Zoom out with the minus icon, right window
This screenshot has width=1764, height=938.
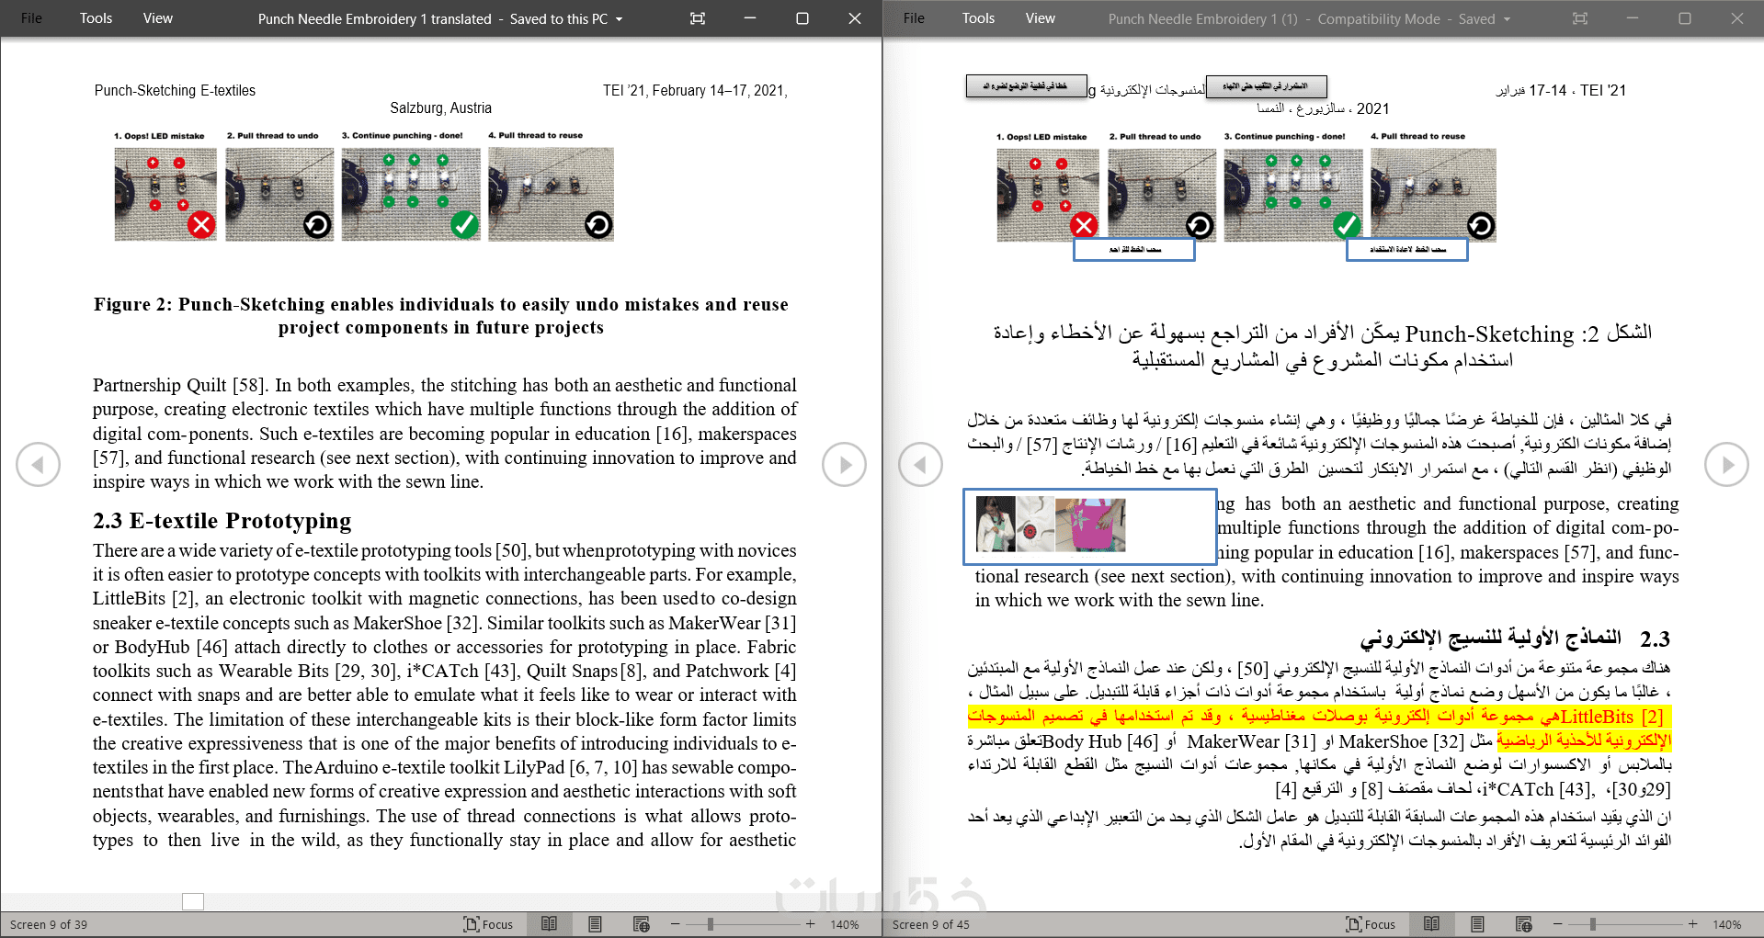pos(1558,924)
